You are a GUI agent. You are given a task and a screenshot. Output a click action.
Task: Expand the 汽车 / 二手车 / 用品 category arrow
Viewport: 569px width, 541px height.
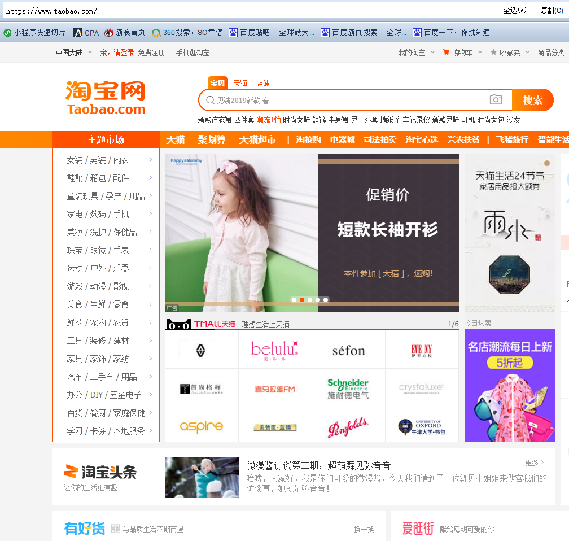[x=151, y=376]
